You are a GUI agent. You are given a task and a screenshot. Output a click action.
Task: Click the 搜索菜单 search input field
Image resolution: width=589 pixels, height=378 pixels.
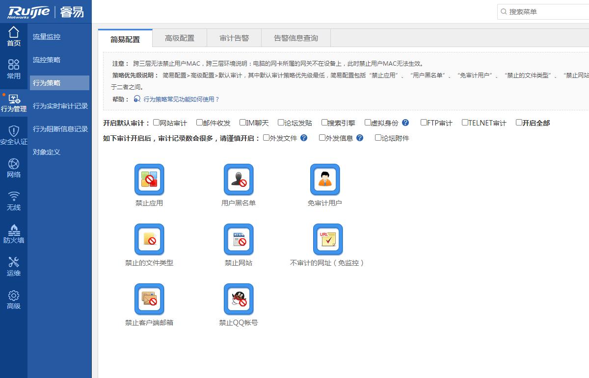coord(540,12)
